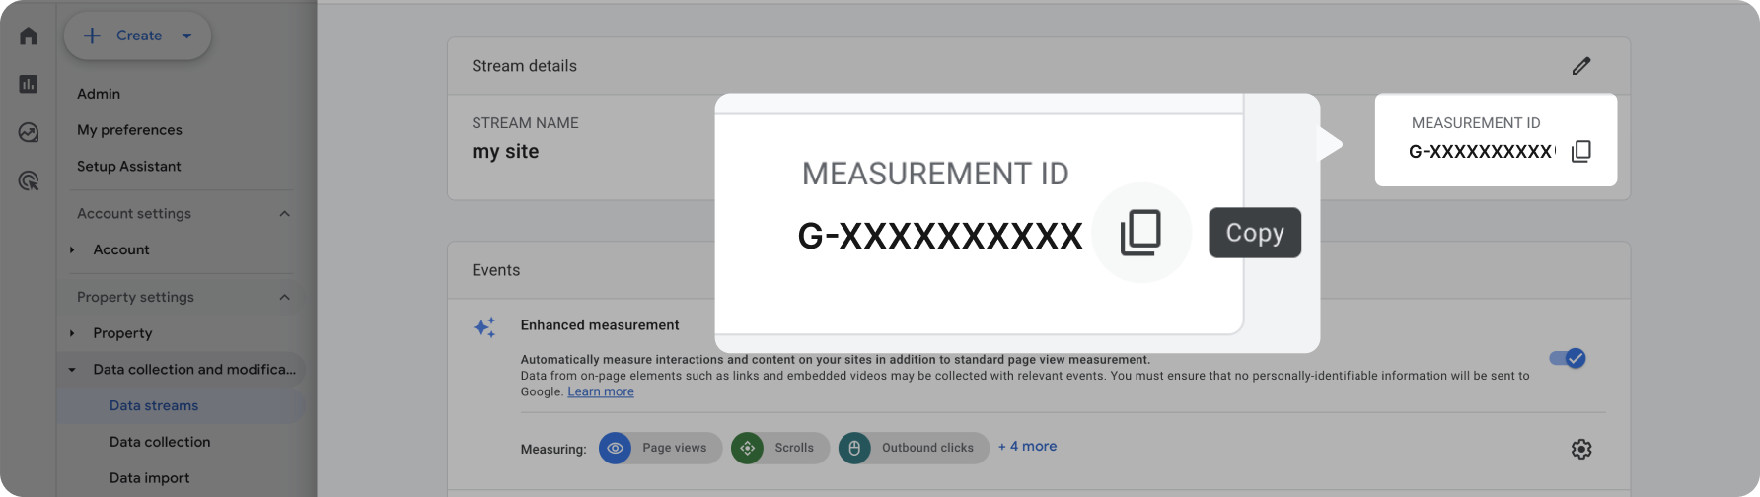Viewport: 1760px width, 497px height.
Task: Disable the Enhanced measurement toggle
Action: pos(1568,358)
